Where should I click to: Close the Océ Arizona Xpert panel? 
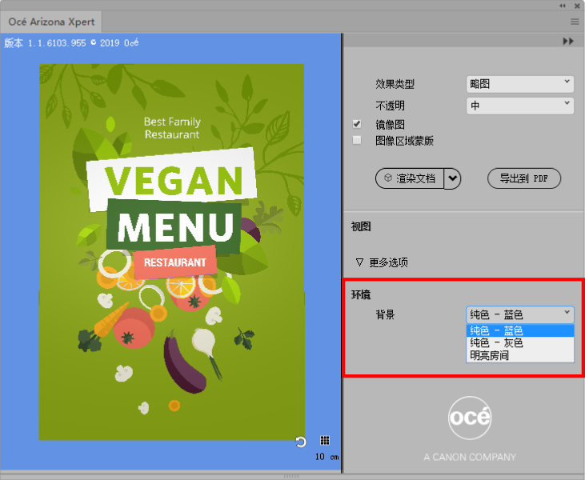point(575,6)
